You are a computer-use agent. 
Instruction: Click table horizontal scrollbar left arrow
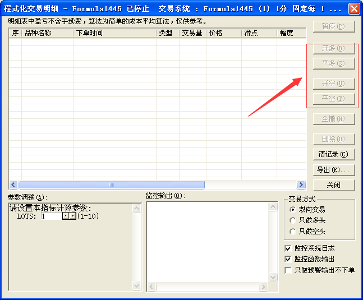(x=13, y=185)
